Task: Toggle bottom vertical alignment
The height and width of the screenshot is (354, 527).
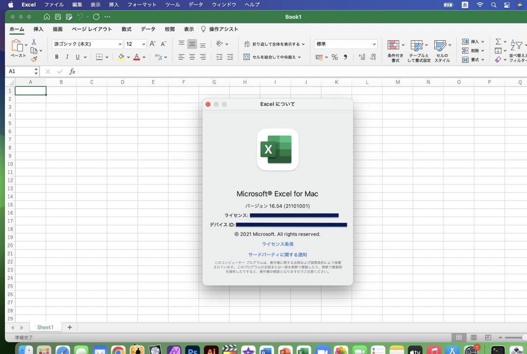Action: 203,44
